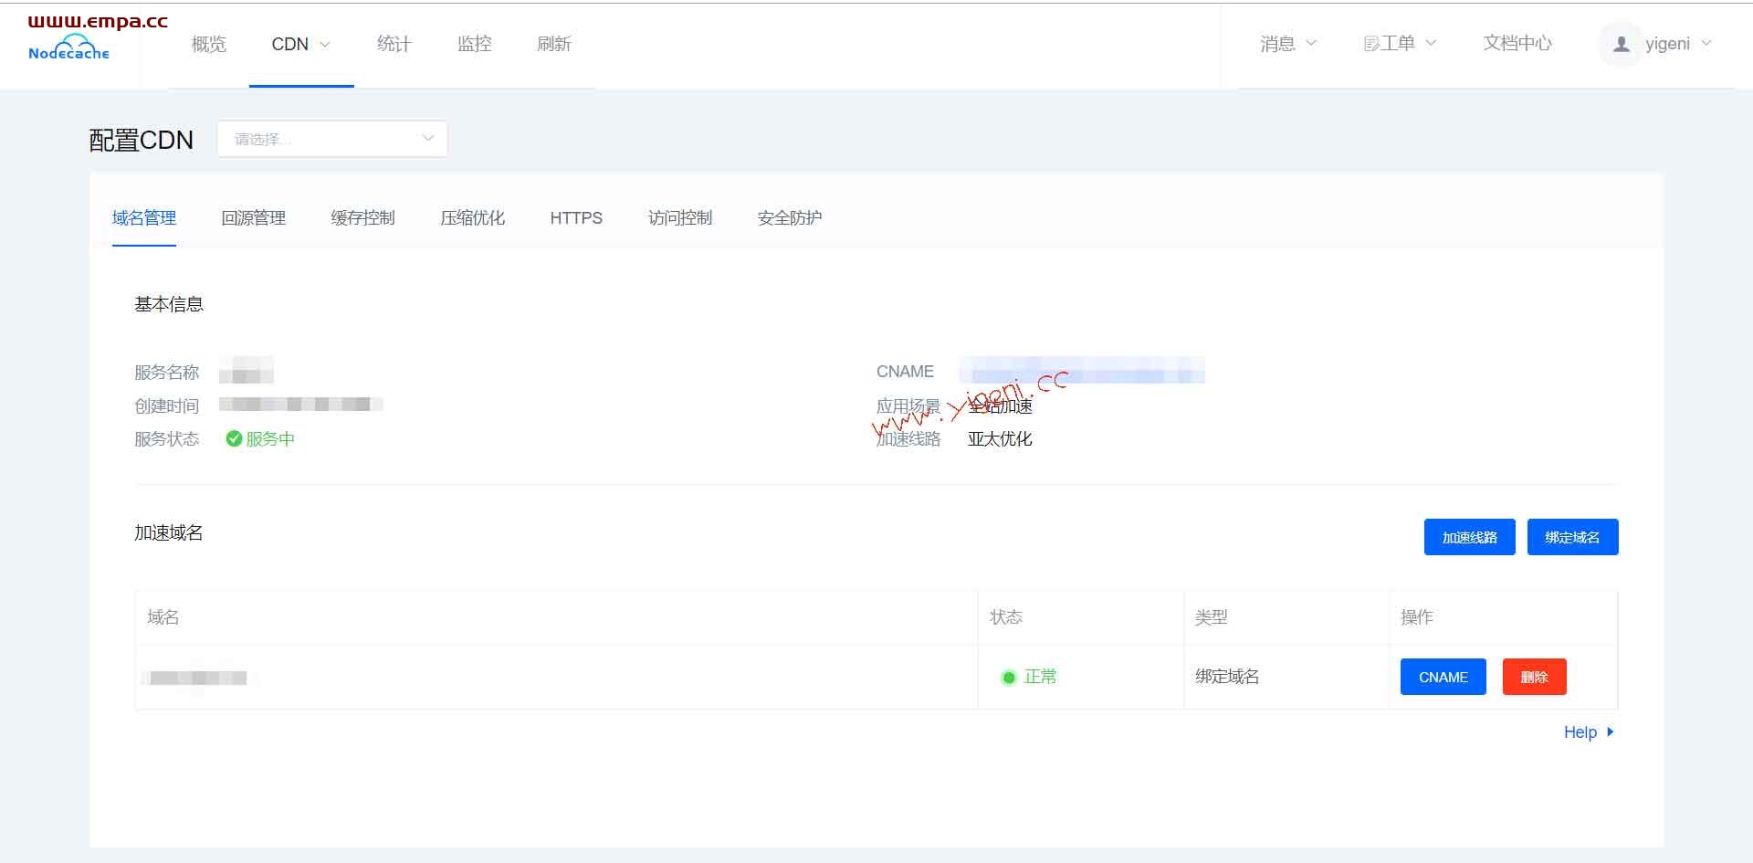Click the blurred CNAME value

click(1082, 371)
